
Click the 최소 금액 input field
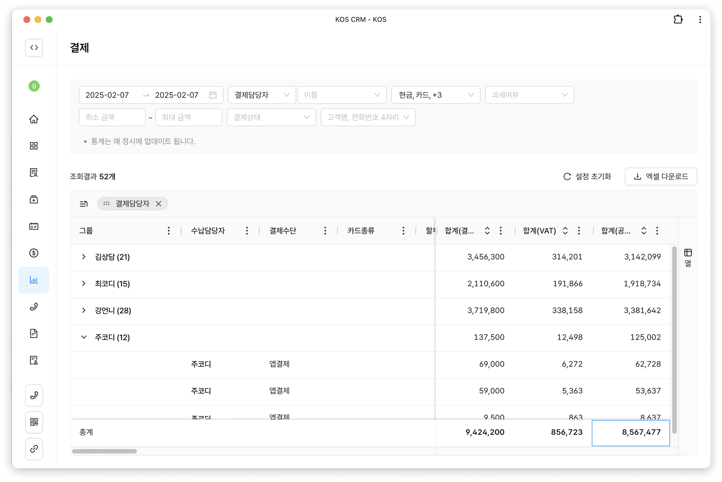point(112,117)
